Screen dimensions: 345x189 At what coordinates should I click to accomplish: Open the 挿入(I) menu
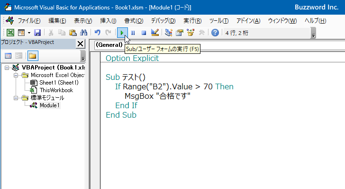tap(108, 21)
